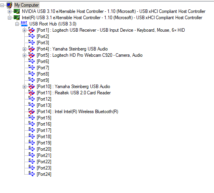The width and height of the screenshot is (214, 193).
Task: Select the [Port12] label
Action: pos(44,99)
